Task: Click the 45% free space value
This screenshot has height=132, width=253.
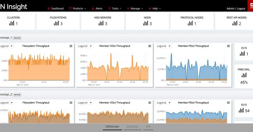Action: point(244,82)
